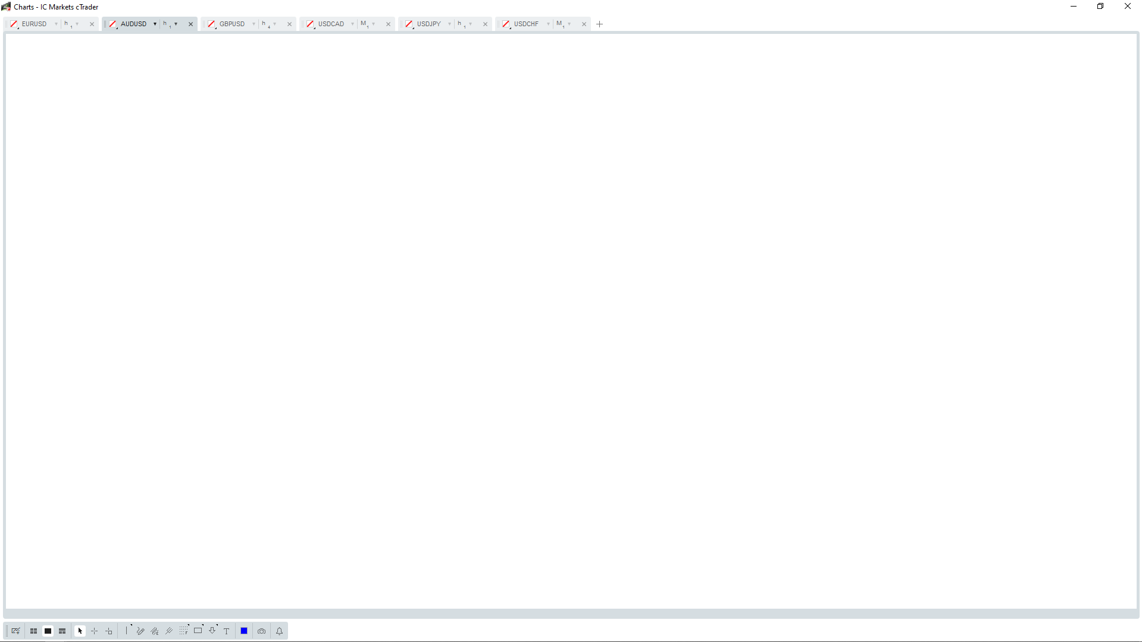Close the USDJPY chart tab
This screenshot has height=642, width=1142.
coord(485,24)
